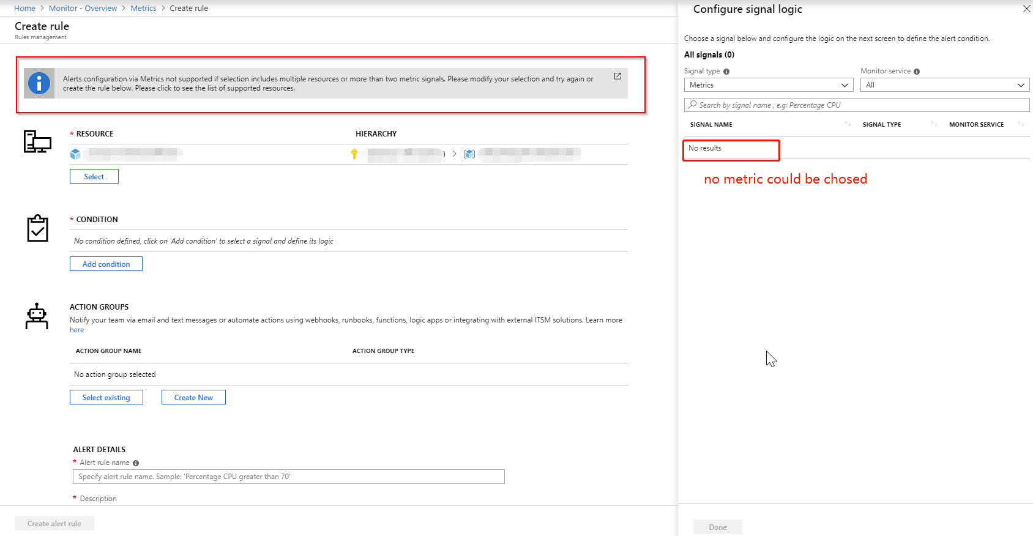This screenshot has width=1033, height=536.
Task: Click the ACTION GROUP TYPE column header
Action: [383, 351]
